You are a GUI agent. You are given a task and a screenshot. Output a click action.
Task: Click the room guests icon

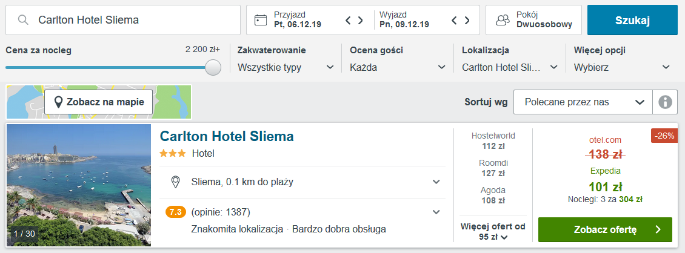tap(503, 20)
